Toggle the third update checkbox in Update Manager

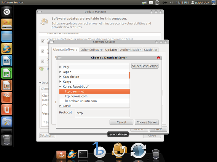(x=43, y=61)
